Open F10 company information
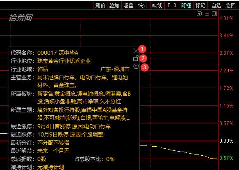Viewport: 239px width, 170px height. [x=172, y=5]
